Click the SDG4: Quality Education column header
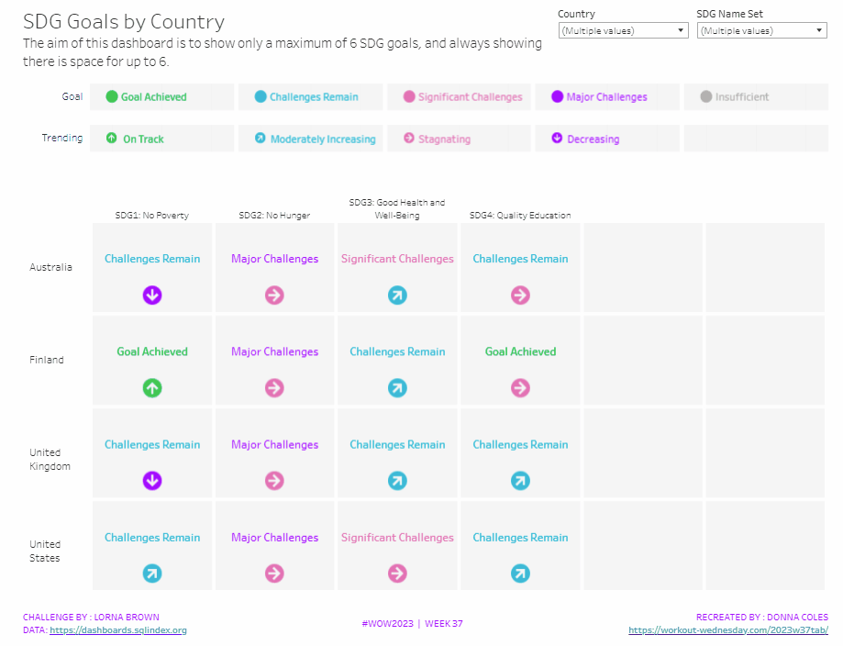 (x=520, y=216)
